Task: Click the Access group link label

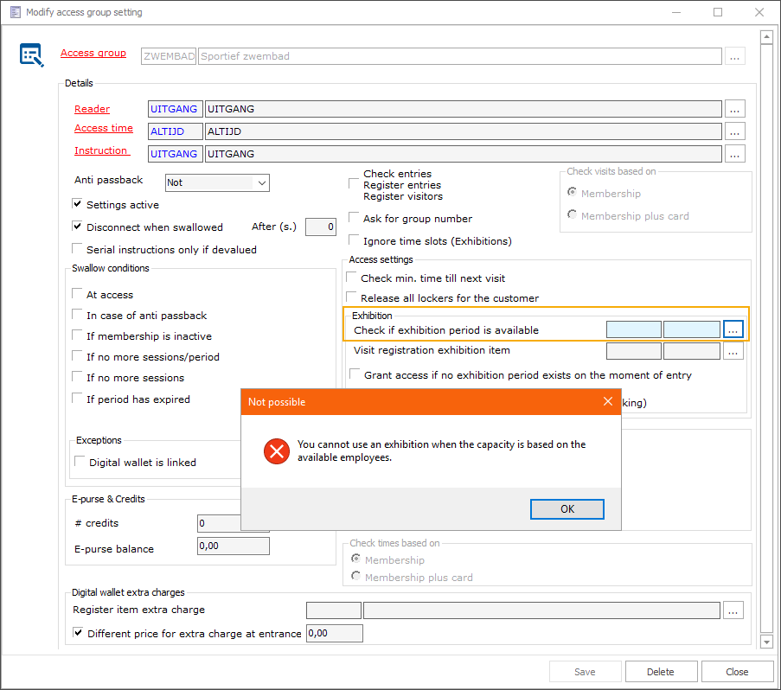Action: (x=93, y=54)
